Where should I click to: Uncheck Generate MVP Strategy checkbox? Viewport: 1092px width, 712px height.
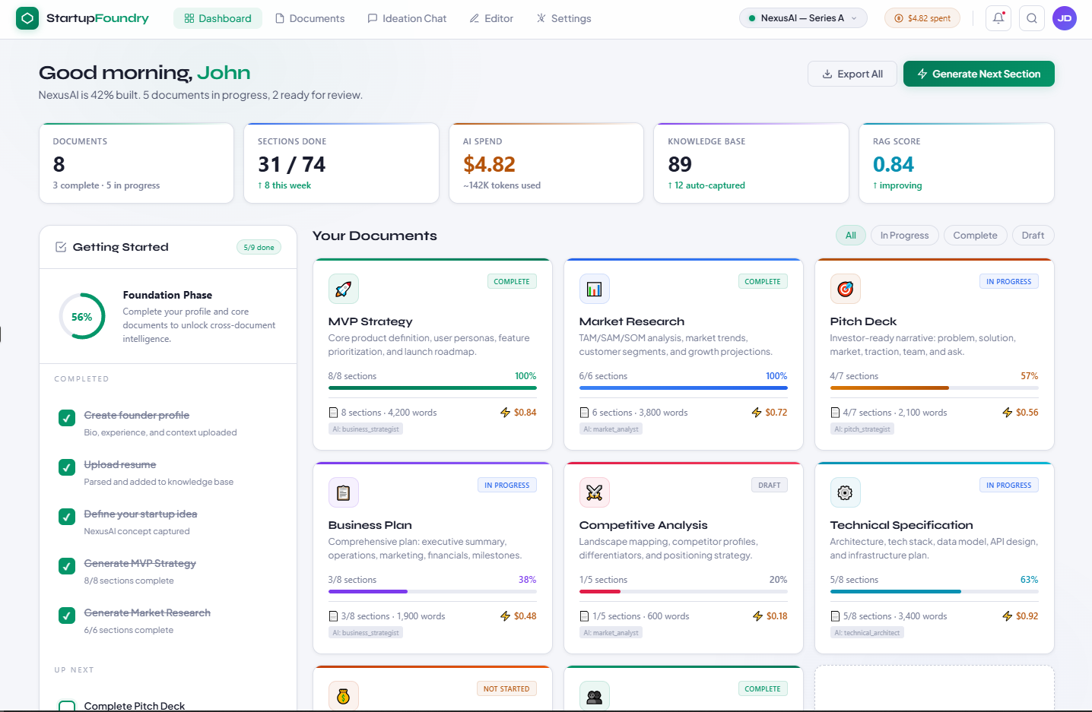pos(67,566)
